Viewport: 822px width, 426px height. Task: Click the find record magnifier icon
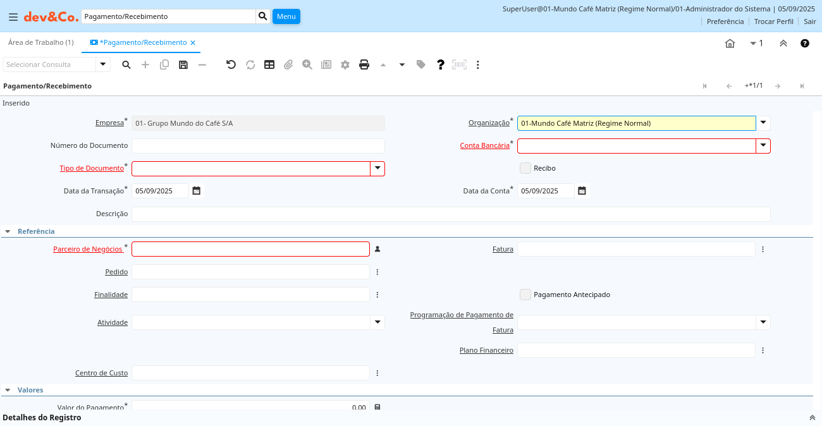(126, 64)
